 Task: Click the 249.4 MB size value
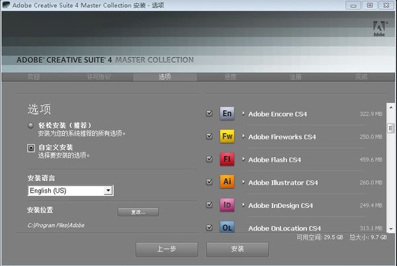tap(371, 205)
